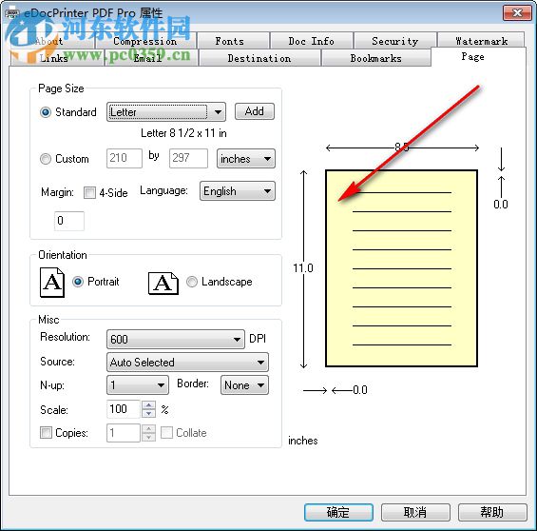The height and width of the screenshot is (531, 537).
Task: Open the Letter paper size dropdown
Action: point(166,111)
